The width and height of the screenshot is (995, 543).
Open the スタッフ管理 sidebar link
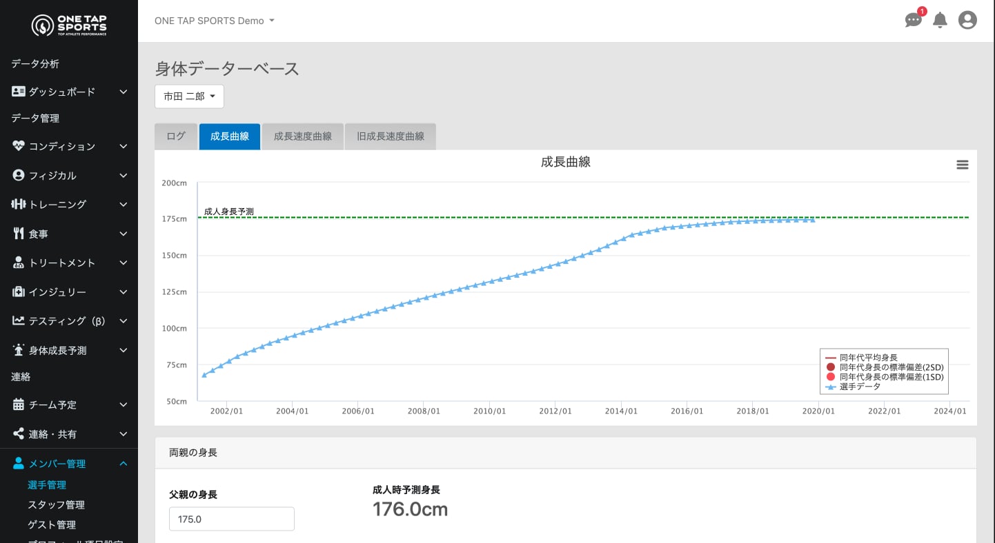[x=56, y=504]
